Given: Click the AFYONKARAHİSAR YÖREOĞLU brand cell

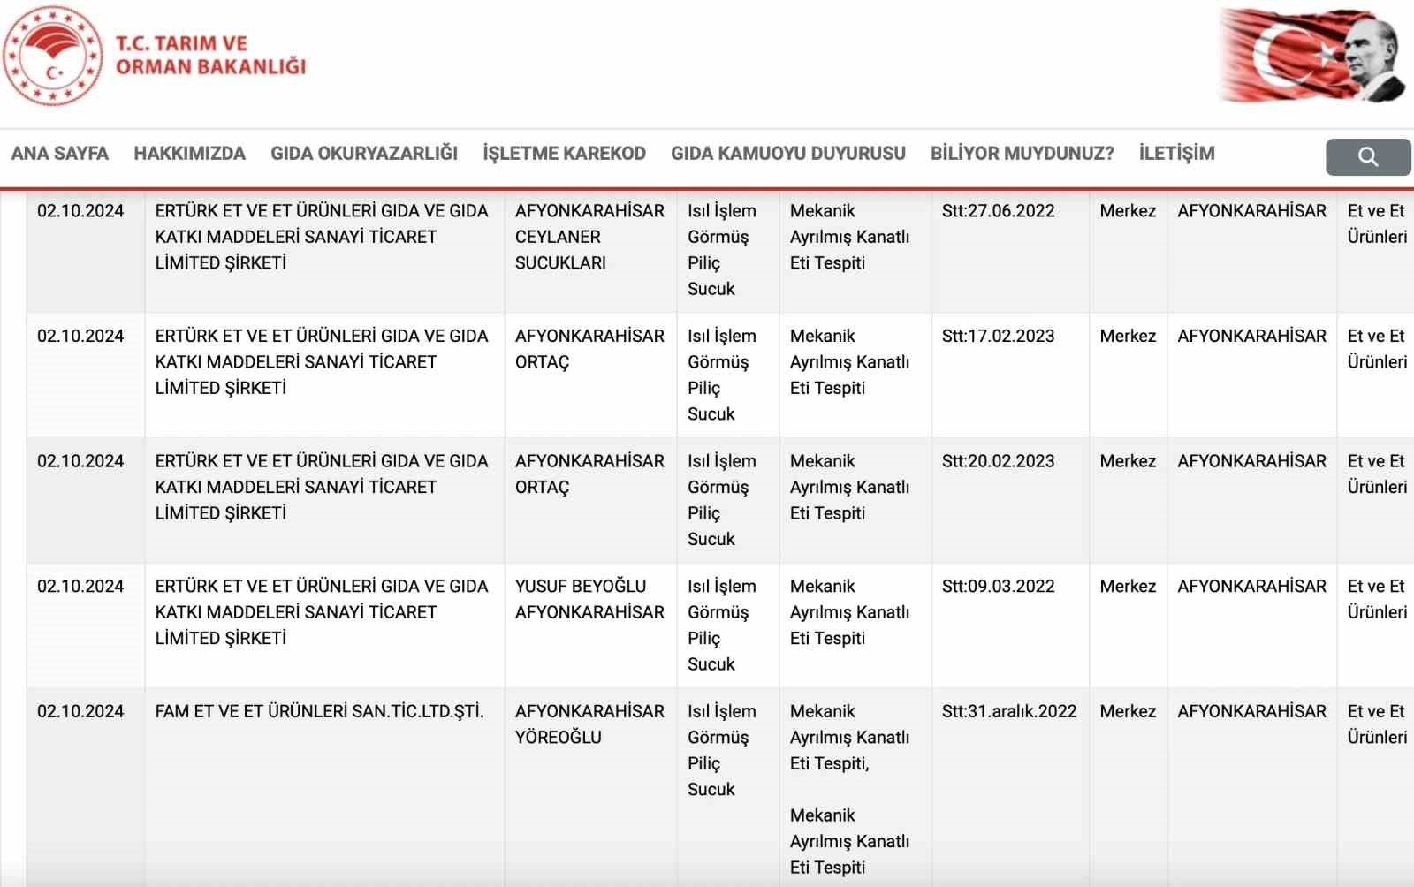Looking at the screenshot, I should 589,724.
